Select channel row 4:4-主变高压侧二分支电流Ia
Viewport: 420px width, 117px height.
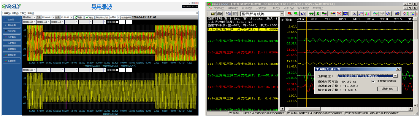[x=243, y=64]
